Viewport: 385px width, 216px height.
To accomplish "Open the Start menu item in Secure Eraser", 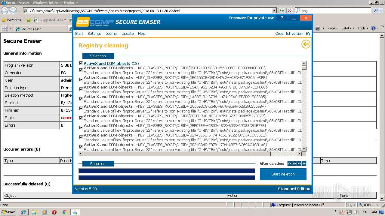I will click(x=79, y=34).
